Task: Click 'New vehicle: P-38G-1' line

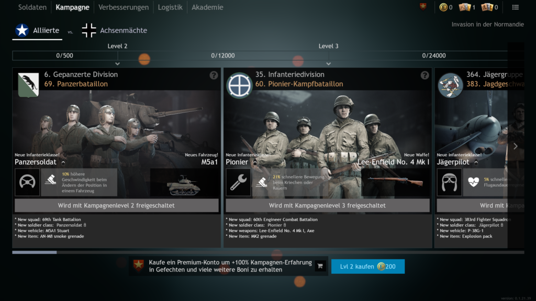Action: [460, 230]
